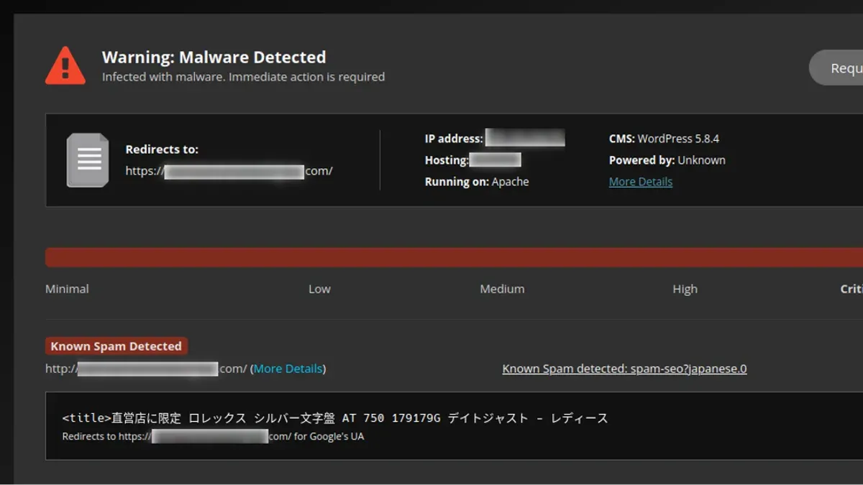
Task: Select the Warning: Malware Detected heading
Action: click(x=214, y=57)
